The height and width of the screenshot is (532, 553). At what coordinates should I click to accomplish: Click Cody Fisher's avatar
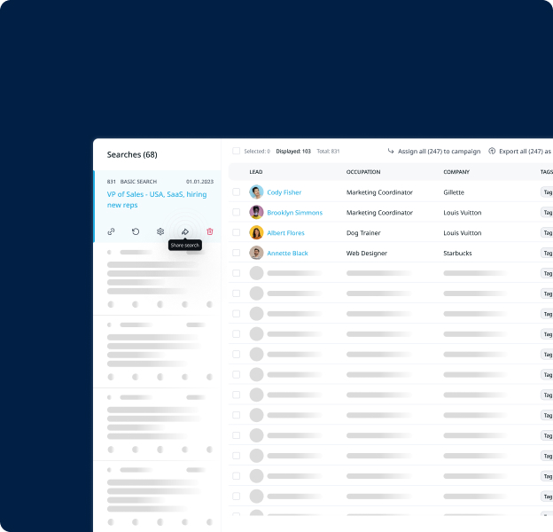tap(256, 192)
